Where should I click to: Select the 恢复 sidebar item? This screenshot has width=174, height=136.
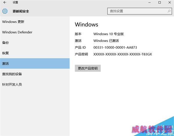(35, 53)
